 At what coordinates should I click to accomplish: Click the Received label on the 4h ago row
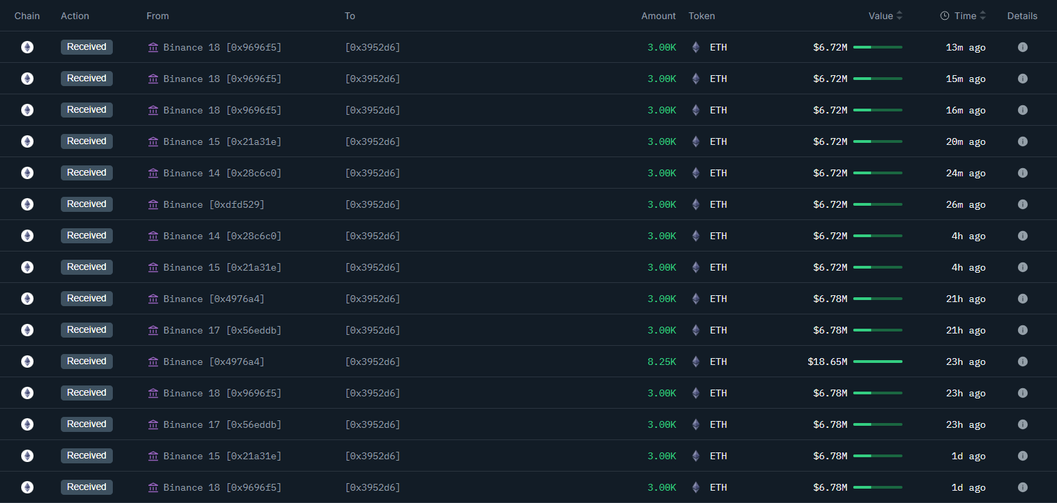click(86, 236)
